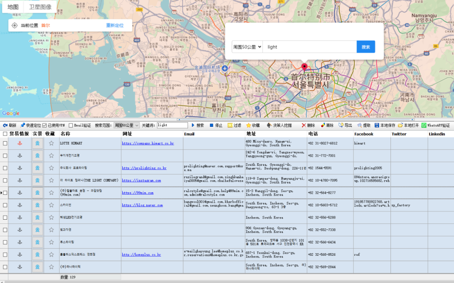Click the red anchor icon for LOTTE HIMART

(19, 144)
